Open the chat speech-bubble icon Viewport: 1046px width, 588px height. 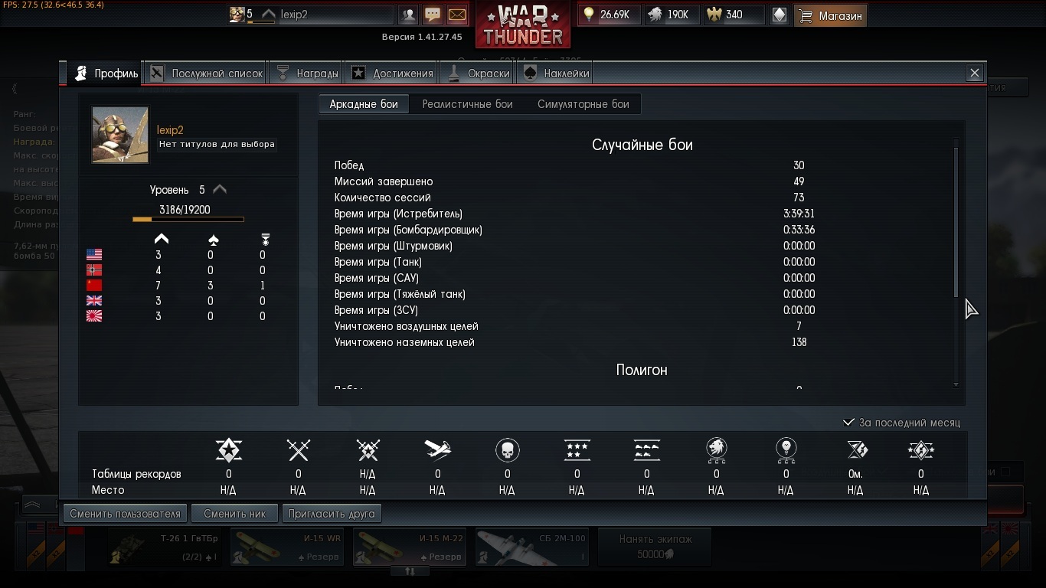tap(433, 15)
